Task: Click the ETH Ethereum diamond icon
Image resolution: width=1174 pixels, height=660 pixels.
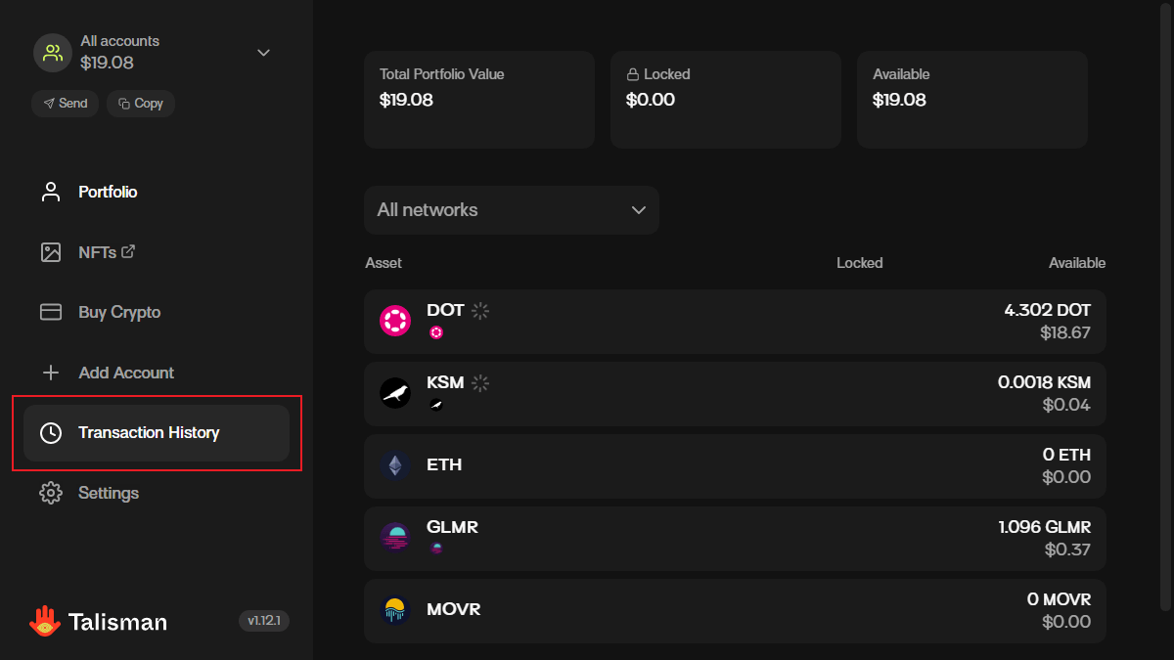Action: (x=395, y=465)
